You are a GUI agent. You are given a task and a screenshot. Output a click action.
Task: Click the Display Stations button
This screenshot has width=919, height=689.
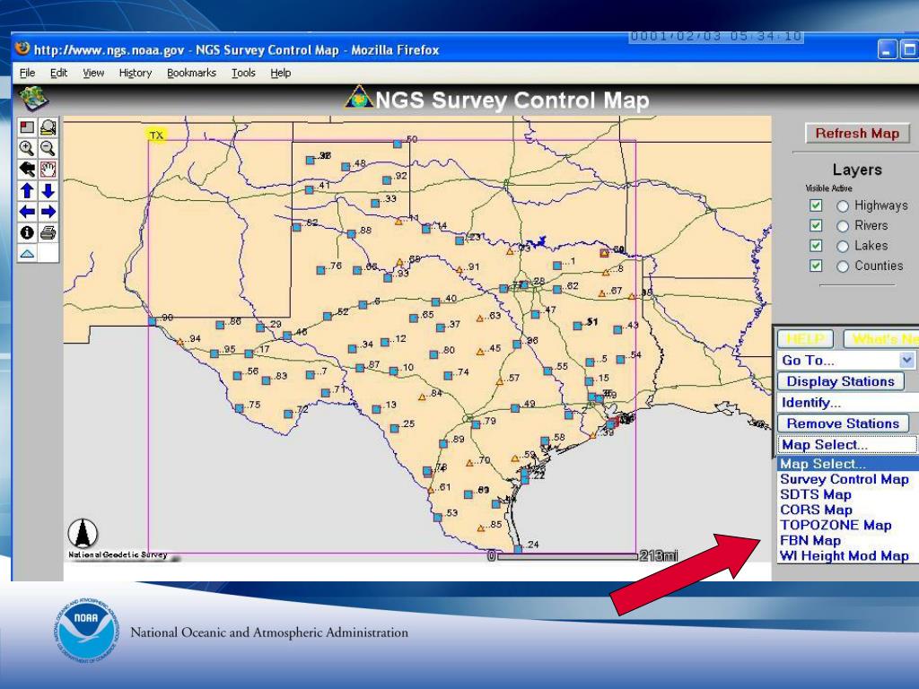(x=840, y=381)
